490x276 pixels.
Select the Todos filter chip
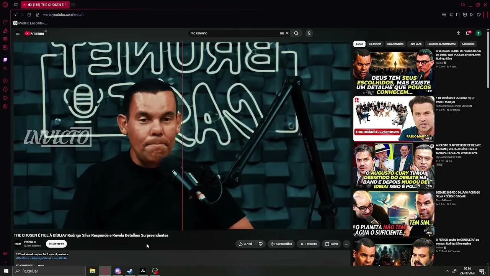coord(359,44)
